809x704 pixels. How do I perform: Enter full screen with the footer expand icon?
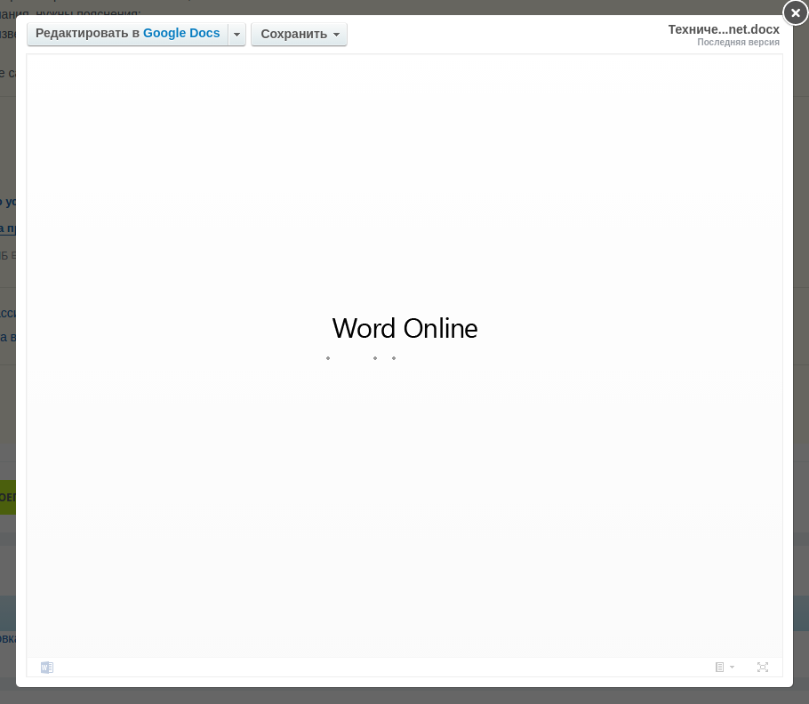coord(763,668)
